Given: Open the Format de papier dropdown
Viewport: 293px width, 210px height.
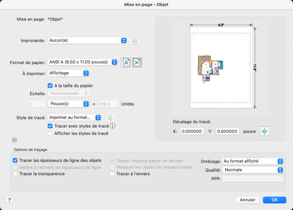Looking at the screenshot, I should pyautogui.click(x=83, y=62).
